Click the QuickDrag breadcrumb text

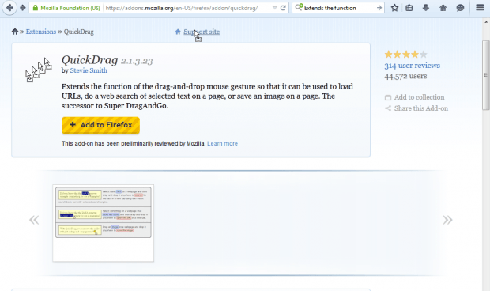coord(79,32)
